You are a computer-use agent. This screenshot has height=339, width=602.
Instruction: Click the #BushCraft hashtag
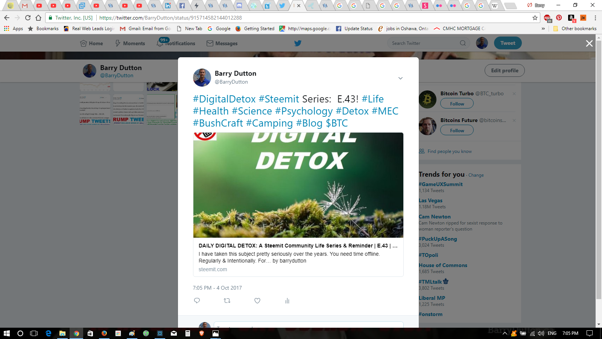coord(218,123)
